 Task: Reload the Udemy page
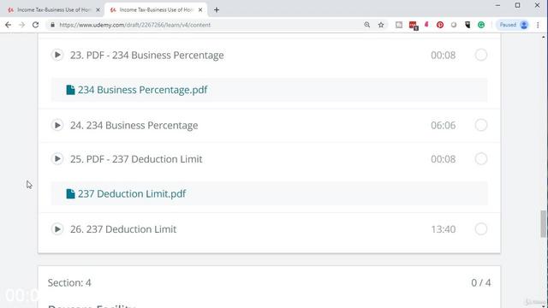(x=35, y=25)
